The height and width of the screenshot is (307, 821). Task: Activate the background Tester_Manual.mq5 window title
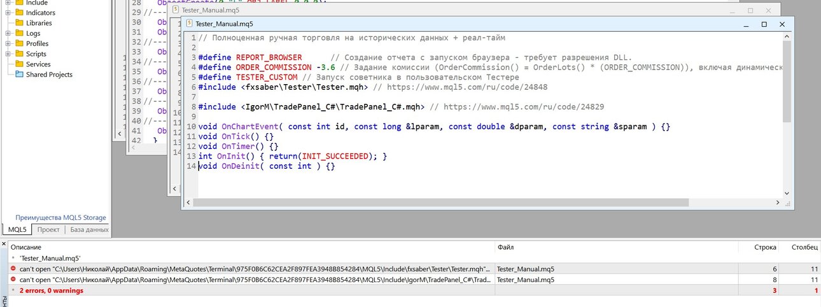[x=211, y=11]
